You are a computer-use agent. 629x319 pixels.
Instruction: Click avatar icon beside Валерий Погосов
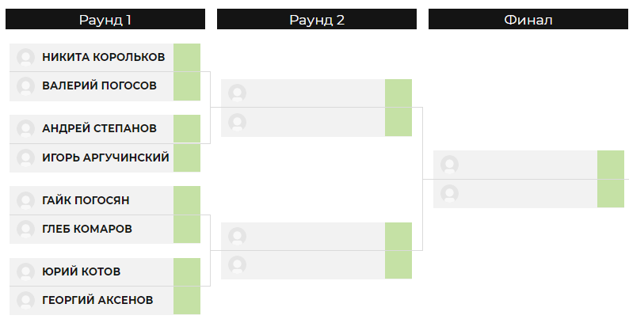point(25,86)
